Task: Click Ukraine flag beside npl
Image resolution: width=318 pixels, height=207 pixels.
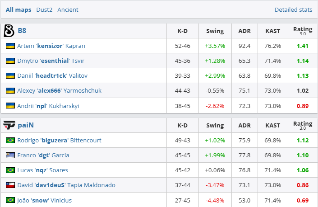Action: click(x=10, y=105)
